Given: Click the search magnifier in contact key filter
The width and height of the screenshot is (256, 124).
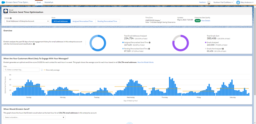Looking at the screenshot, I should click(x=6, y=70).
